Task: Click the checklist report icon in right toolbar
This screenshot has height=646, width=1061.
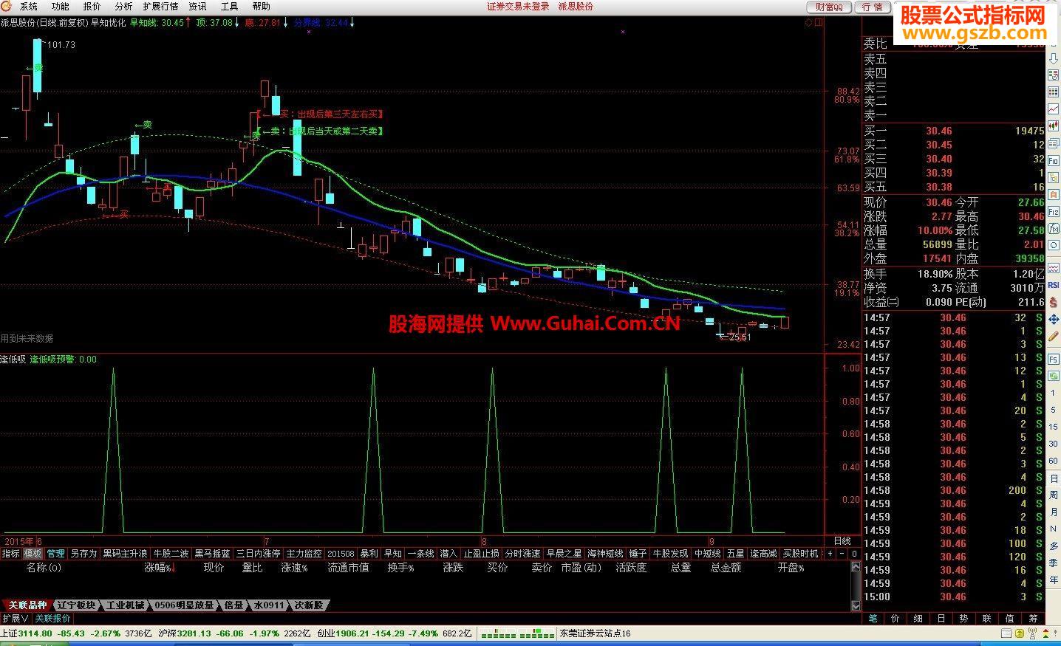Action: (x=1054, y=75)
